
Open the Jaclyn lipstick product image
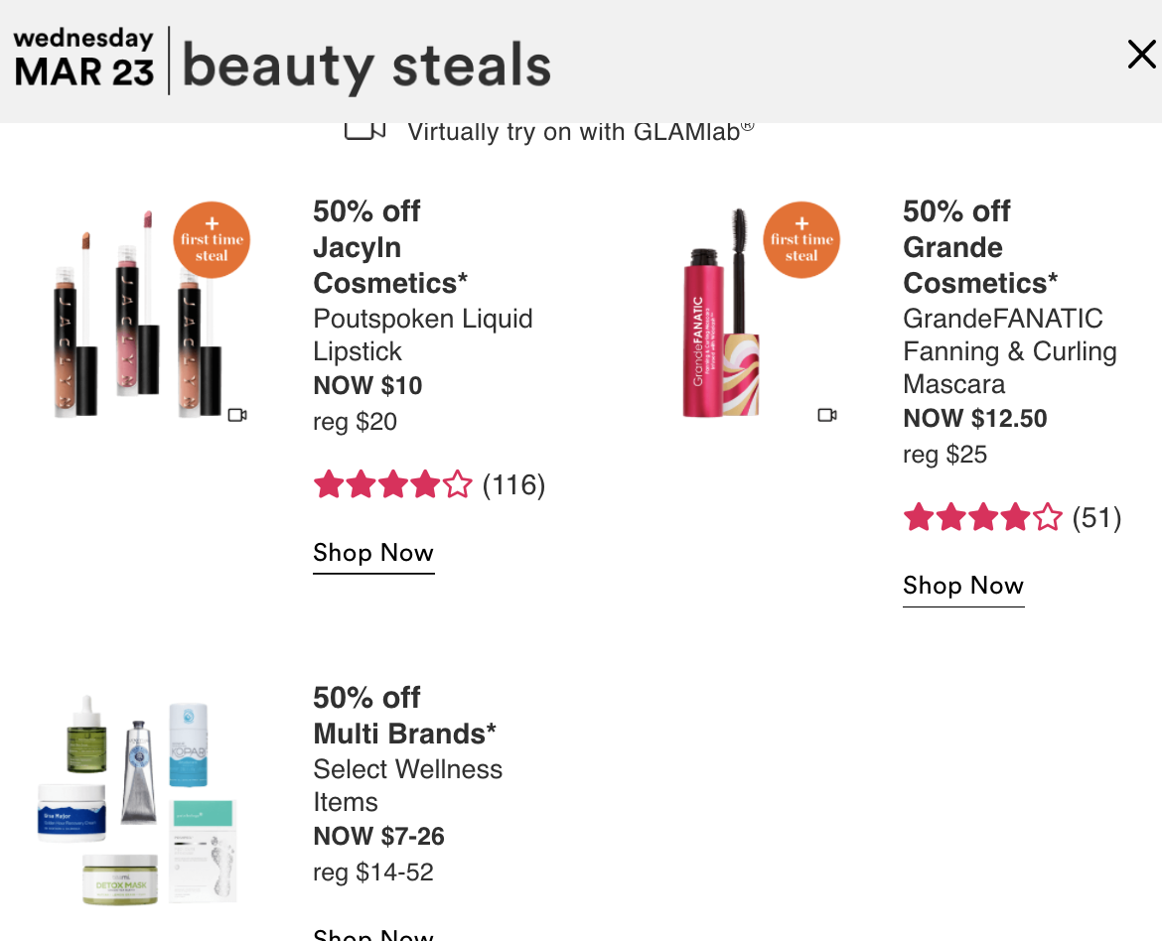coord(139,314)
